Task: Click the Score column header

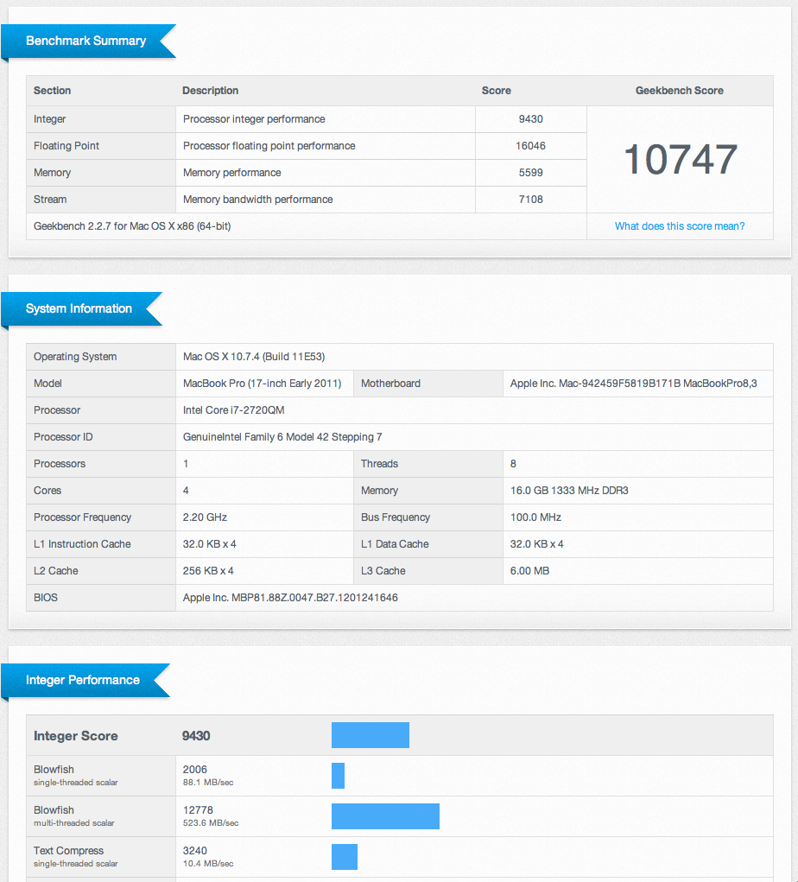Action: [497, 91]
